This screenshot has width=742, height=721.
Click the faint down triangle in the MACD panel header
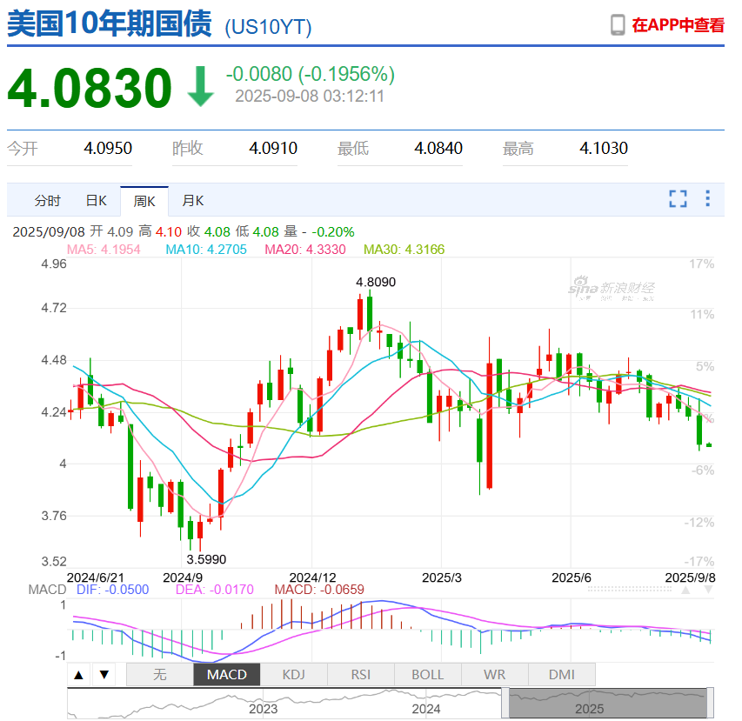click(708, 590)
